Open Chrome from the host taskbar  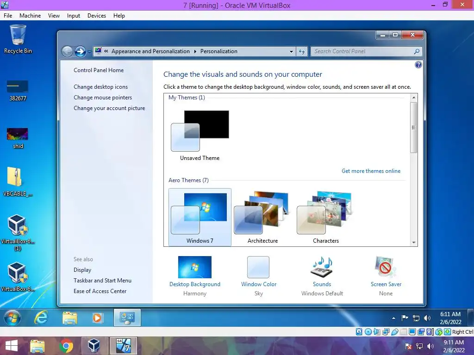[66, 346]
